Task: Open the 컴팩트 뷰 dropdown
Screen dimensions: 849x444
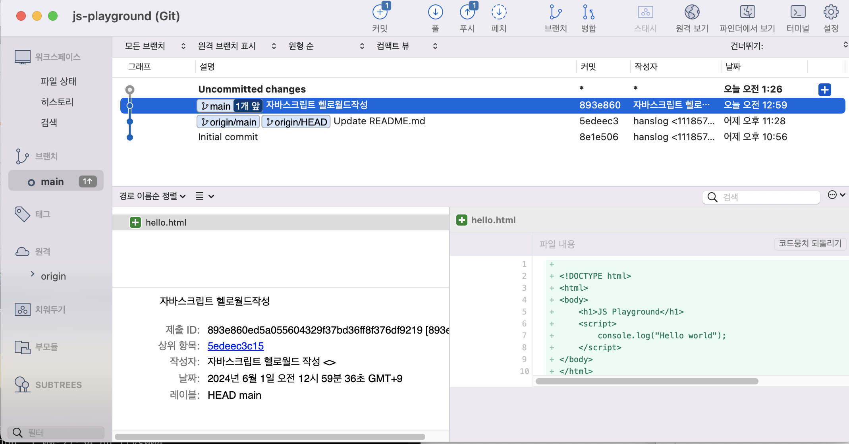Action: click(x=407, y=46)
